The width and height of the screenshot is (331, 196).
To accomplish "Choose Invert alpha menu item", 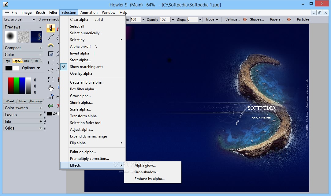I will (x=93, y=53).
